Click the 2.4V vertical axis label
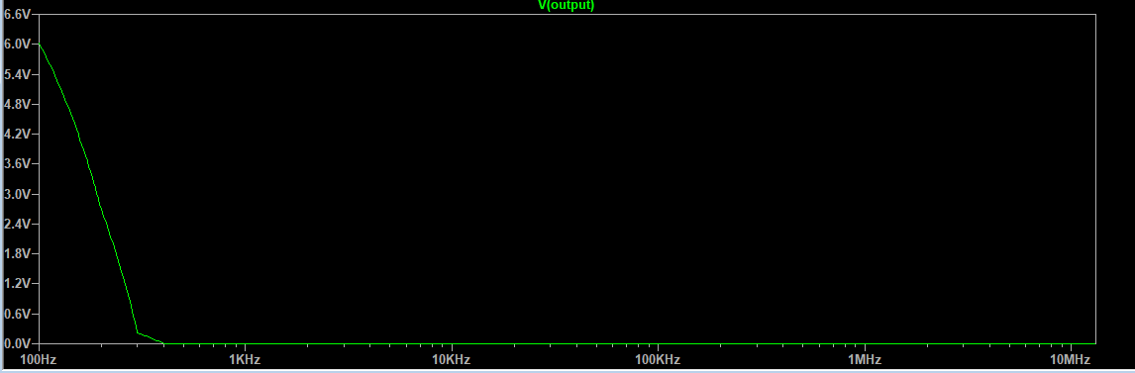1135x373 pixels. pos(18,224)
